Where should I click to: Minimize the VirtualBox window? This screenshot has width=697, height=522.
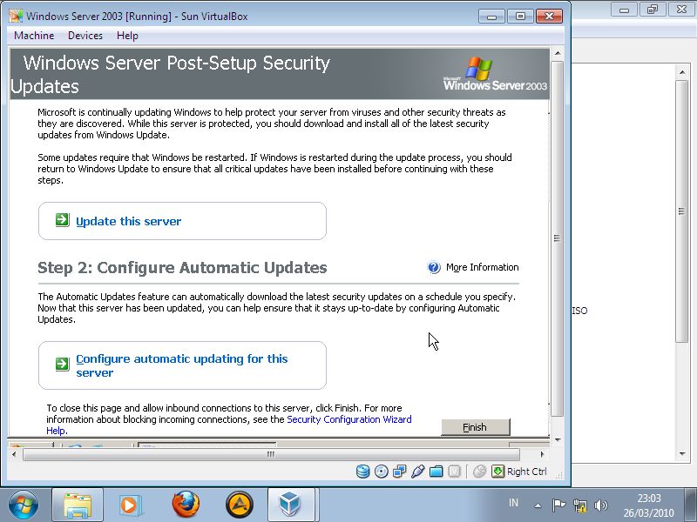click(x=491, y=17)
